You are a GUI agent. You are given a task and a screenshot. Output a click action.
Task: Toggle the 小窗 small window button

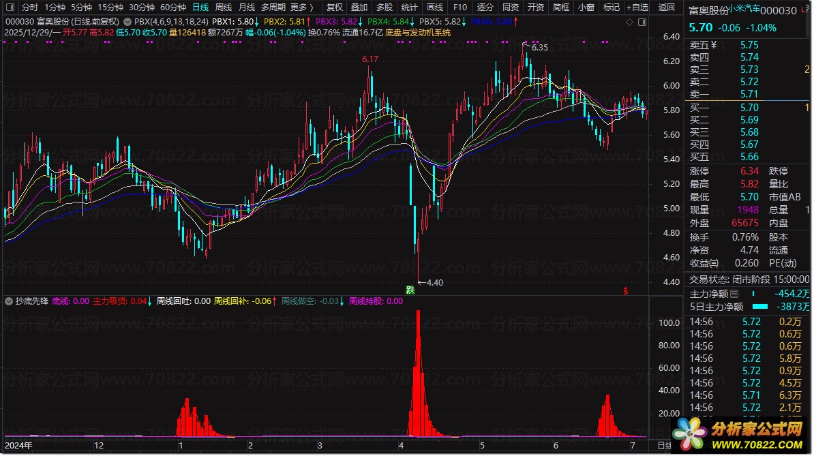tap(586, 7)
